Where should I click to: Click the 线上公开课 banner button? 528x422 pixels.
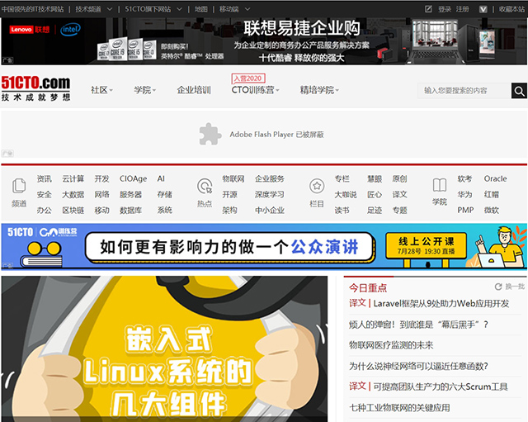coord(426,246)
